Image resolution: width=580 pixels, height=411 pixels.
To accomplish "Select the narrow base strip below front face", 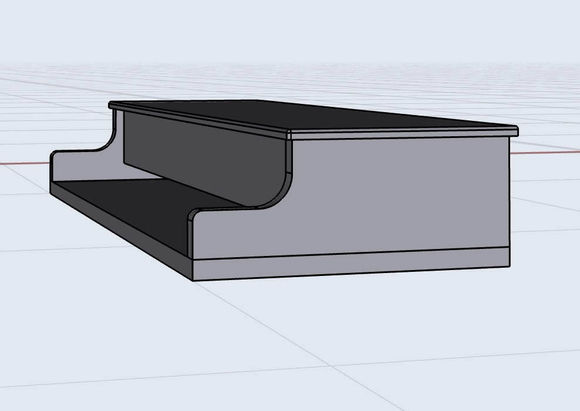I will (352, 264).
